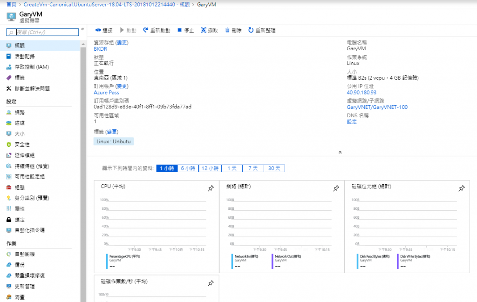The image size is (477, 302).
Task: Change the resource group via 變更 link
Action: pos(122,42)
